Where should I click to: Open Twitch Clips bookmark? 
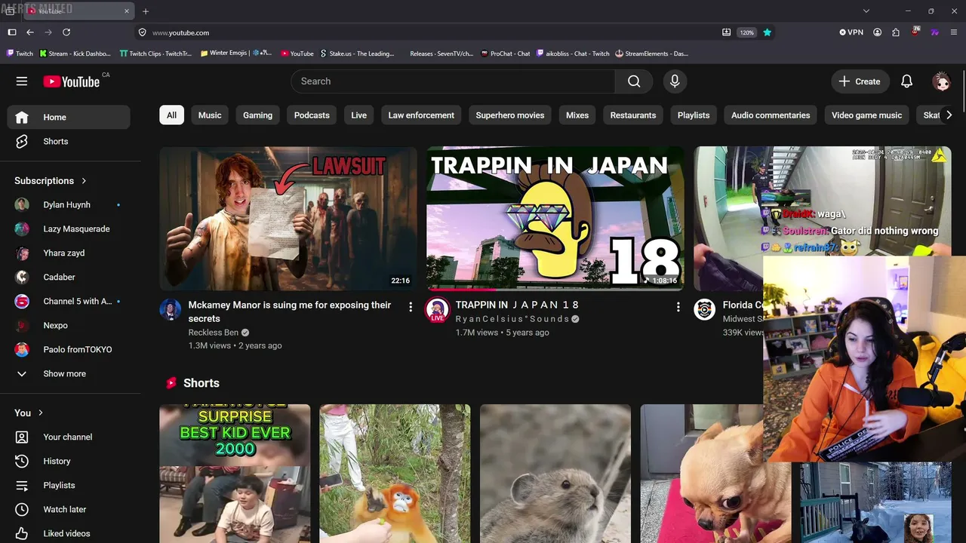(x=155, y=54)
